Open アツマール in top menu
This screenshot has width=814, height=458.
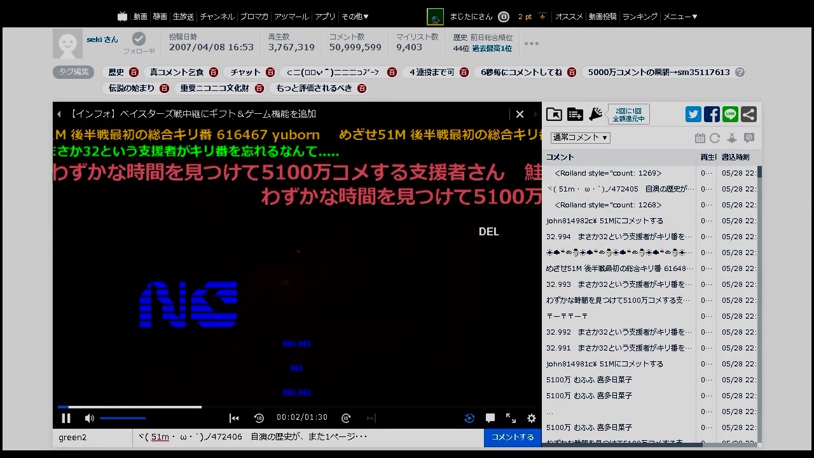[x=291, y=17]
